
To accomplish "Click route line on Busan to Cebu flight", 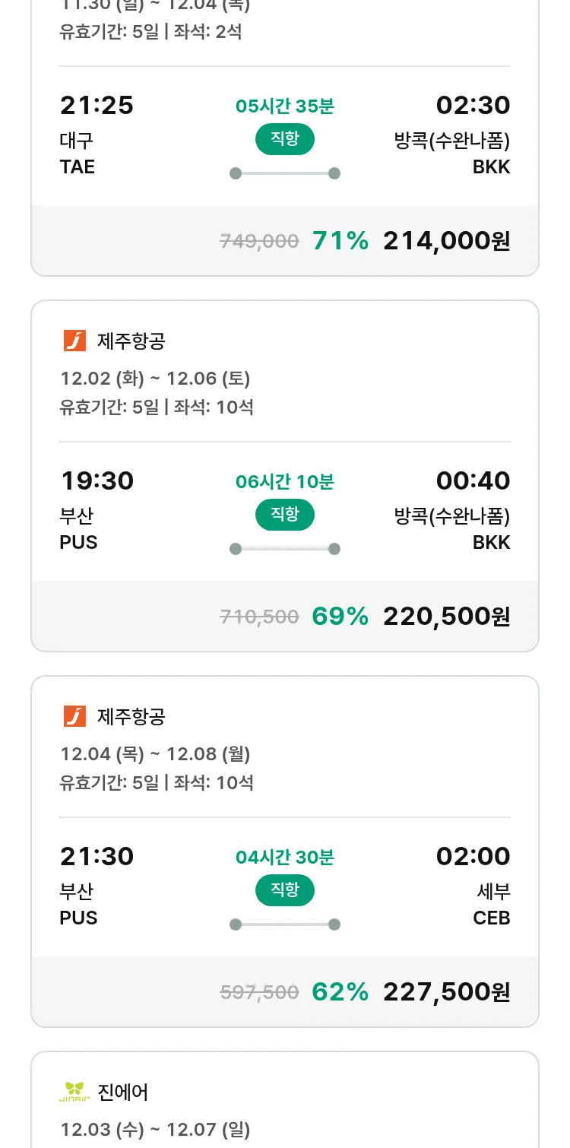I will click(285, 924).
